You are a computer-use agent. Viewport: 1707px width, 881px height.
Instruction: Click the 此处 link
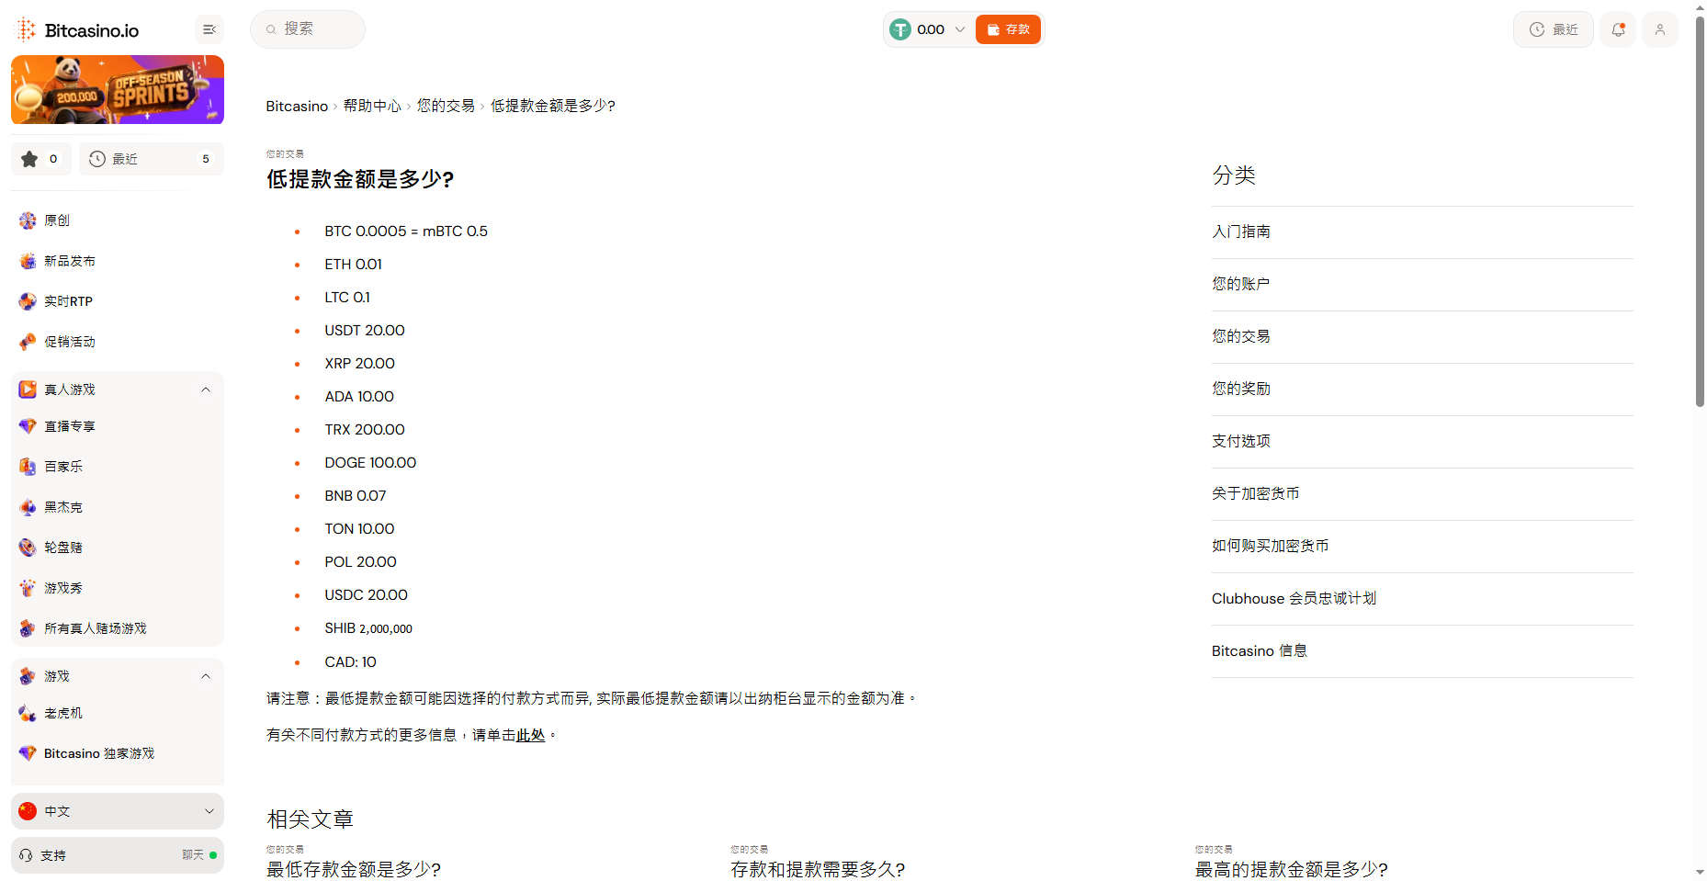click(530, 735)
